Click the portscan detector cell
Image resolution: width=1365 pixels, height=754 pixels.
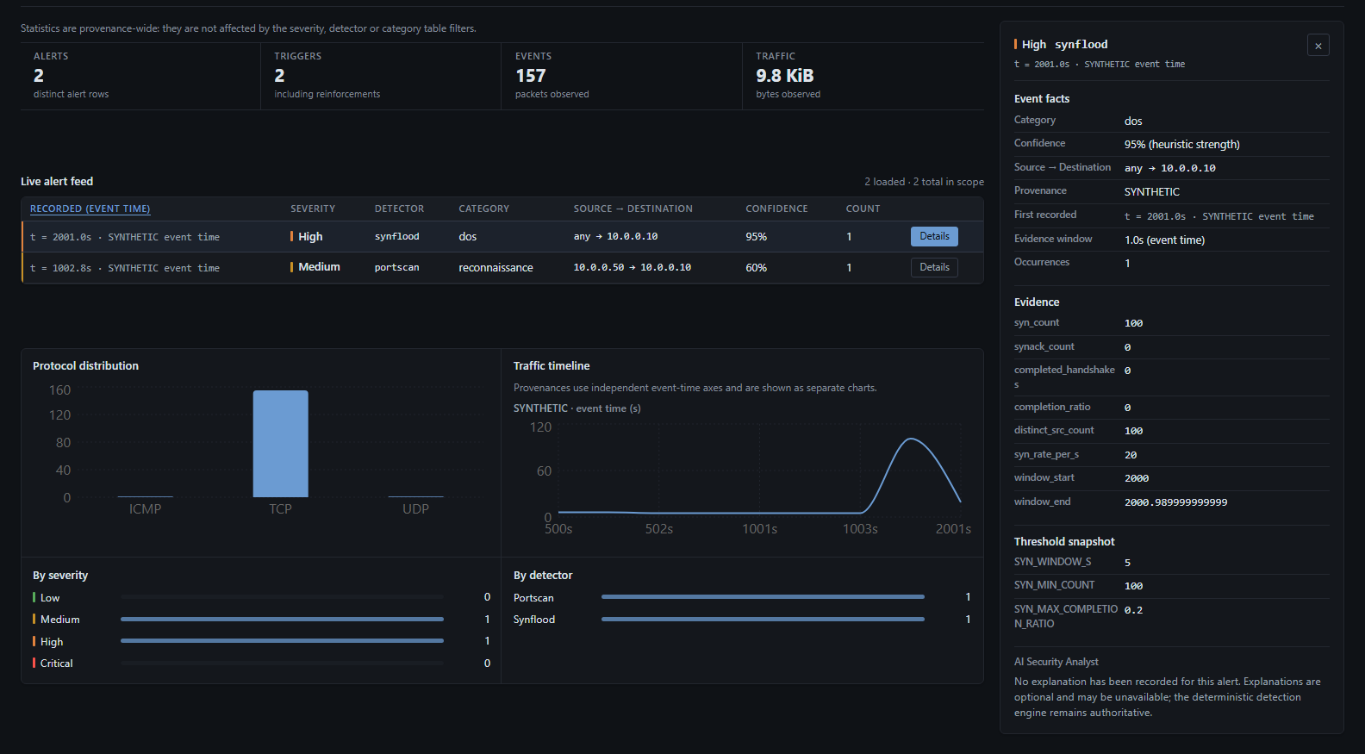pyautogui.click(x=396, y=267)
